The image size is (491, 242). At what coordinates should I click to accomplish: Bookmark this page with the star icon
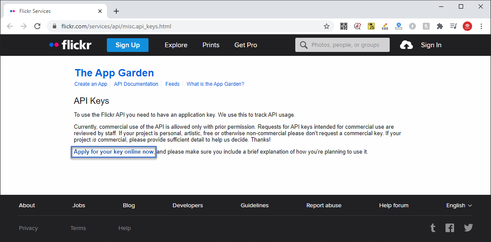(327, 26)
